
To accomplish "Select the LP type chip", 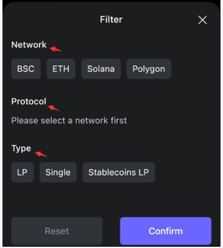I will pos(22,172).
